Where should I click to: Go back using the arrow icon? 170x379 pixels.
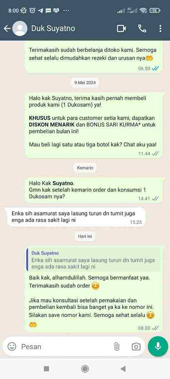[x=7, y=29]
